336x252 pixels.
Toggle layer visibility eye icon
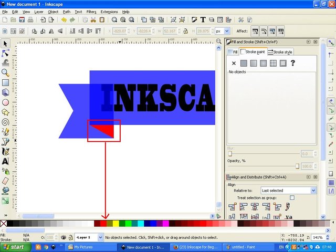63,237
